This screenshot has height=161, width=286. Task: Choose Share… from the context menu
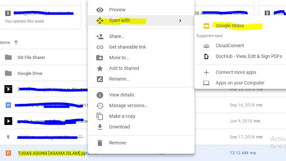coord(141,37)
